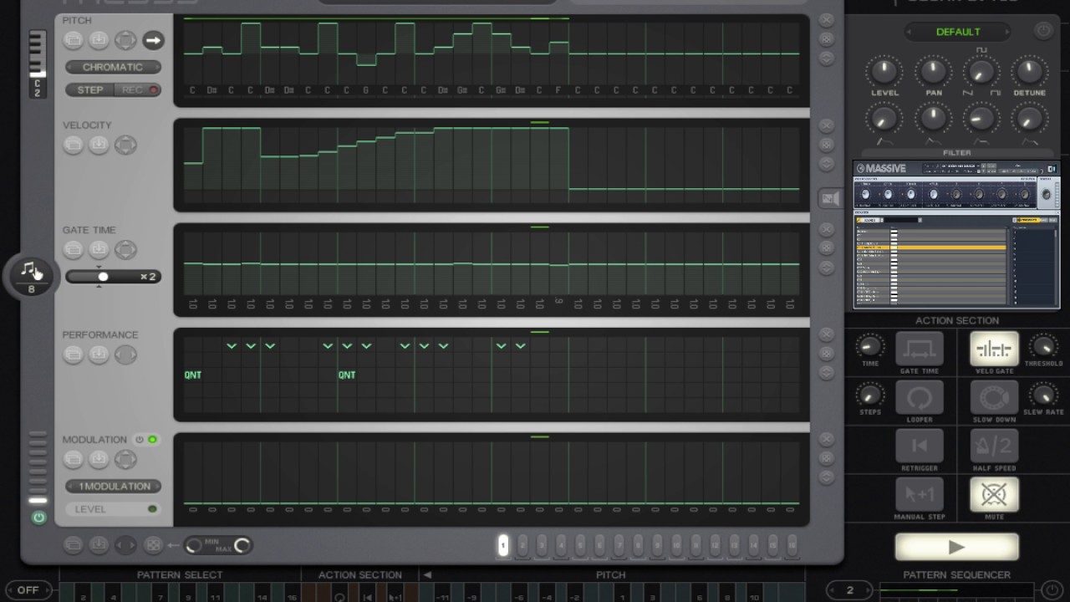Image resolution: width=1070 pixels, height=602 pixels.
Task: Paste into the Velocity lane
Action: [99, 145]
